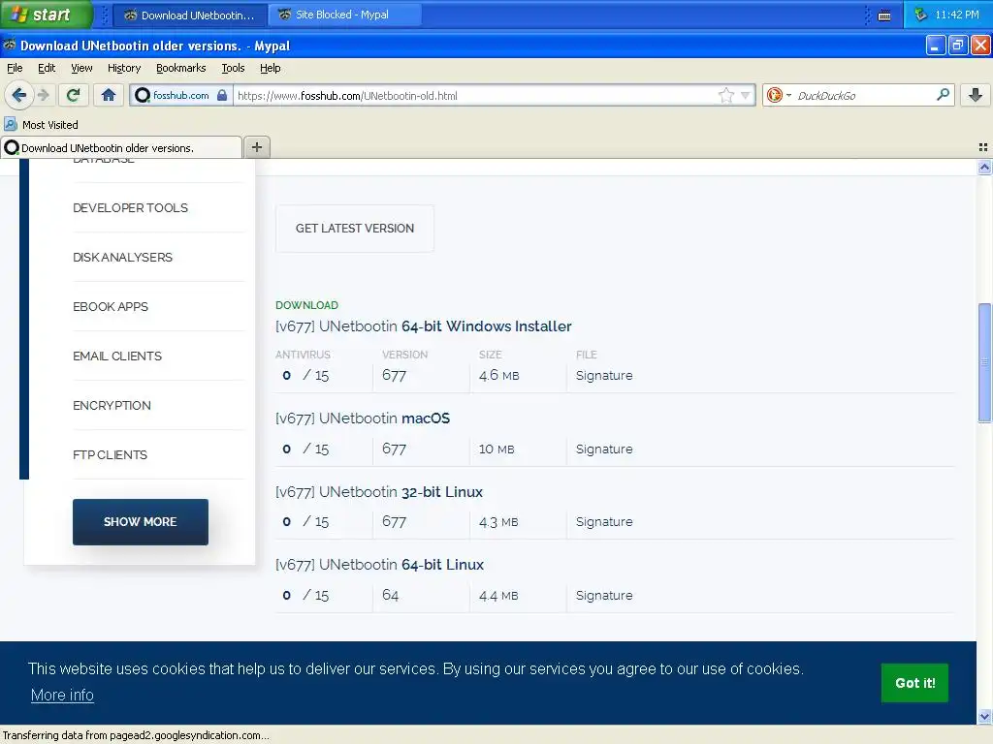Bookmark this page with the star icon

pyautogui.click(x=725, y=96)
